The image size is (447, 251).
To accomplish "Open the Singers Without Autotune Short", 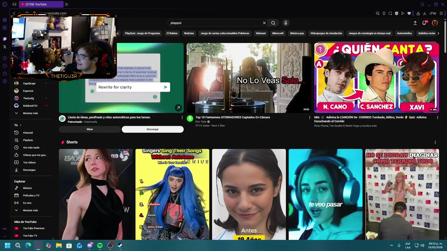I will [172, 195].
